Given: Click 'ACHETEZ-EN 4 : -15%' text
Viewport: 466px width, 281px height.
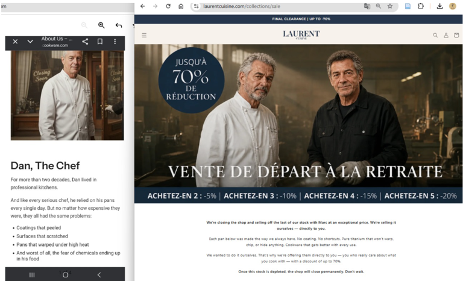Looking at the screenshot, I should 340,196.
